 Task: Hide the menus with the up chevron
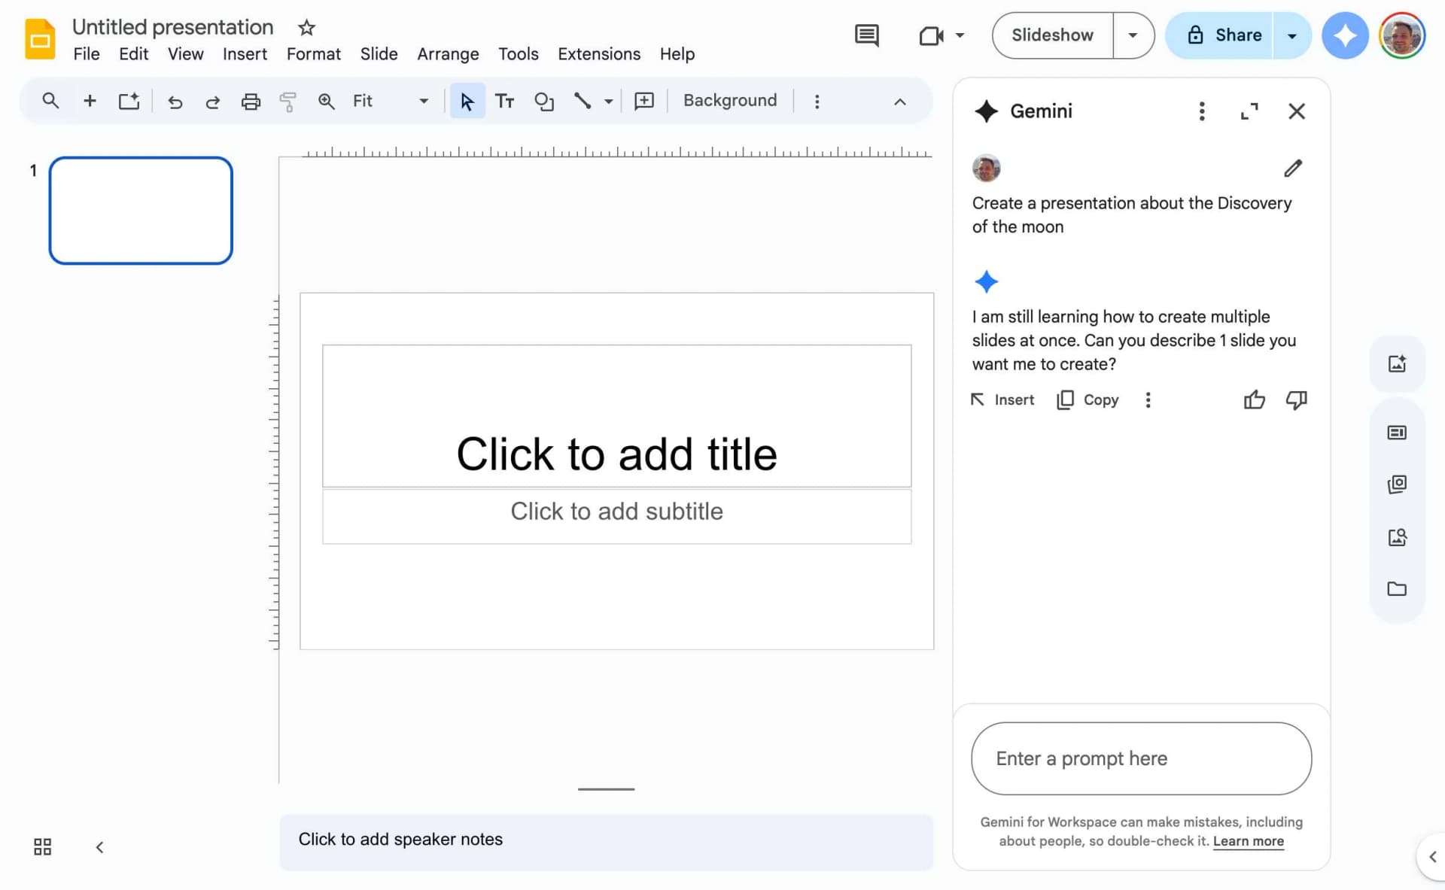click(x=899, y=102)
